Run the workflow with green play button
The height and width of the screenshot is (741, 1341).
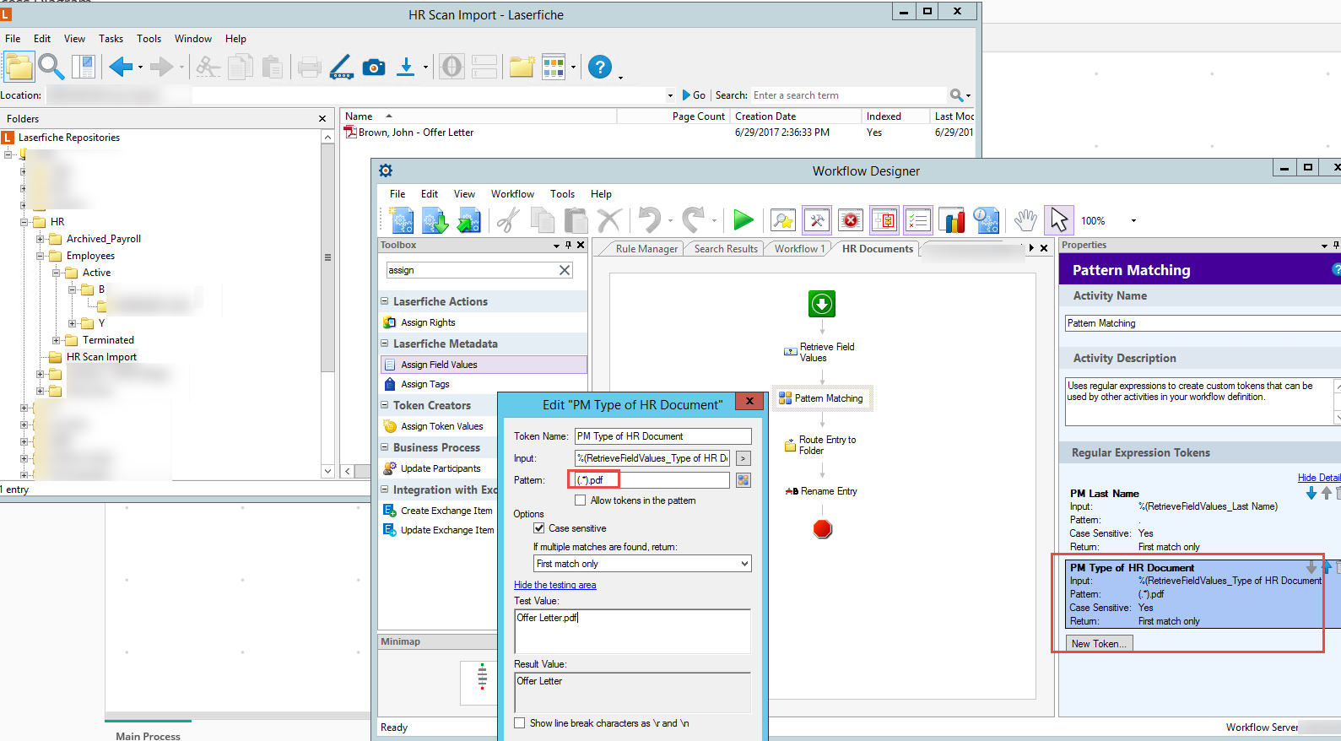point(743,220)
